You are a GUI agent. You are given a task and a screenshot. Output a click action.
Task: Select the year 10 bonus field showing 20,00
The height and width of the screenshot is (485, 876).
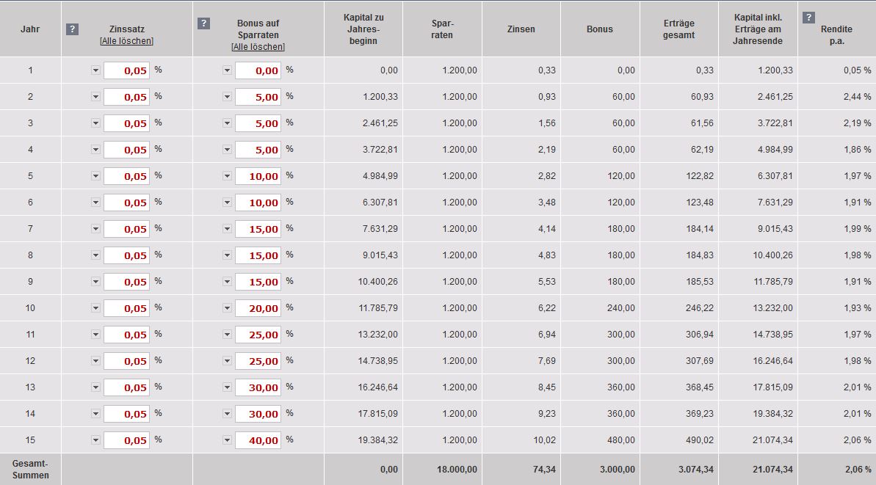(258, 308)
